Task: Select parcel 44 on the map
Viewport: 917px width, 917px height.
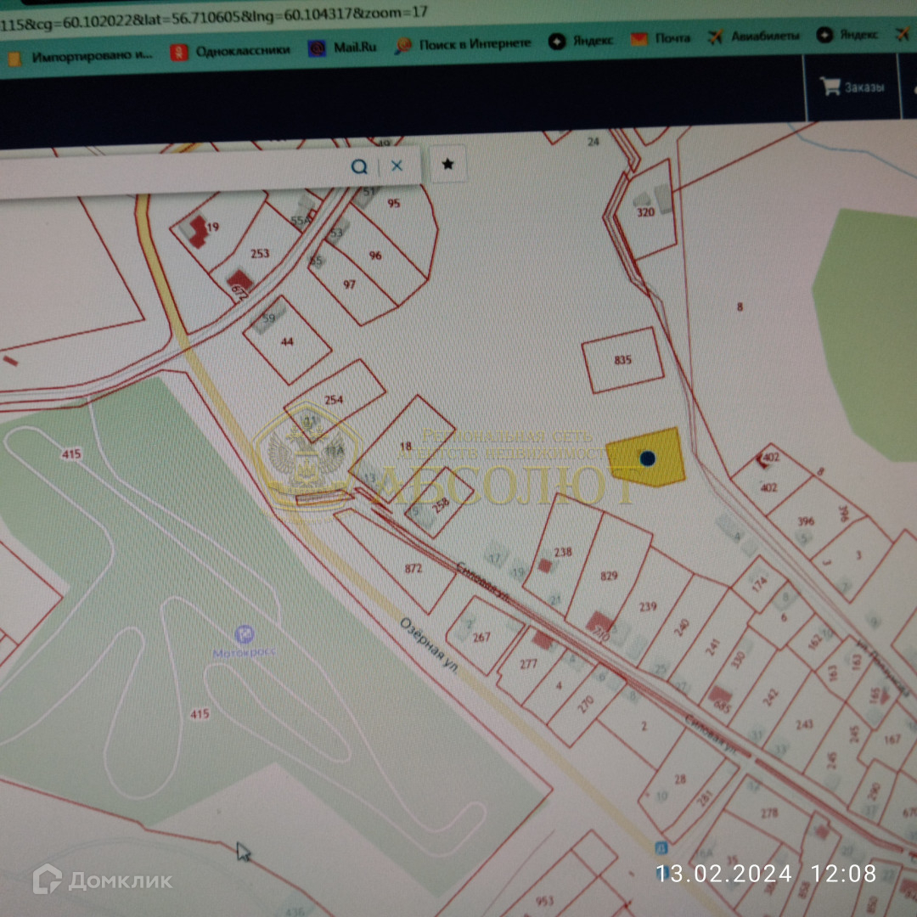Action: click(x=287, y=341)
